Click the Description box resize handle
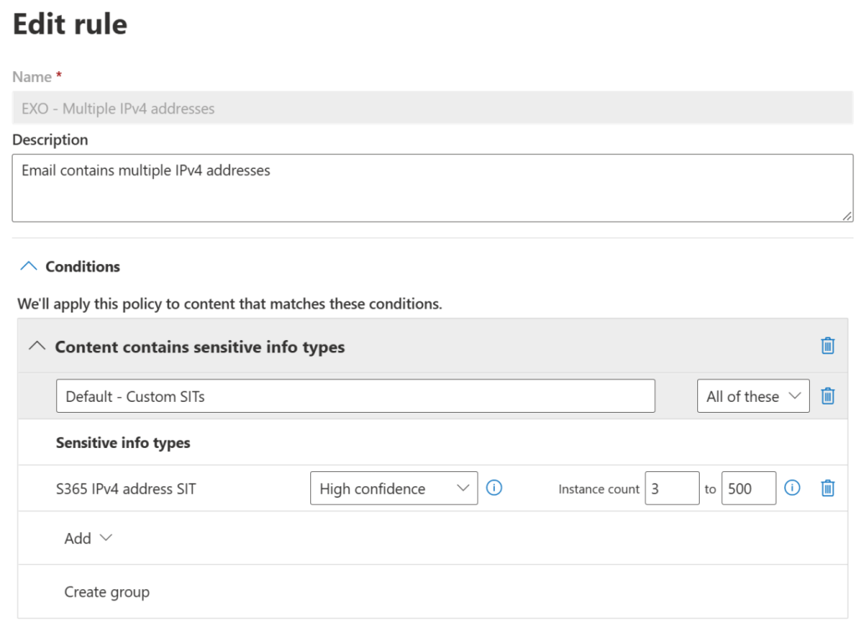Image resolution: width=856 pixels, height=630 pixels. tap(847, 216)
